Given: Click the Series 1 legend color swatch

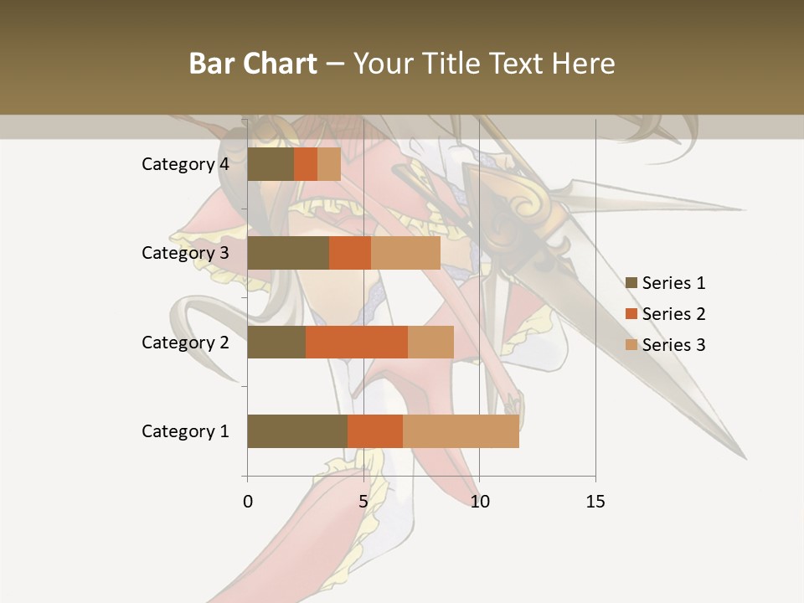Looking at the screenshot, I should [631, 282].
